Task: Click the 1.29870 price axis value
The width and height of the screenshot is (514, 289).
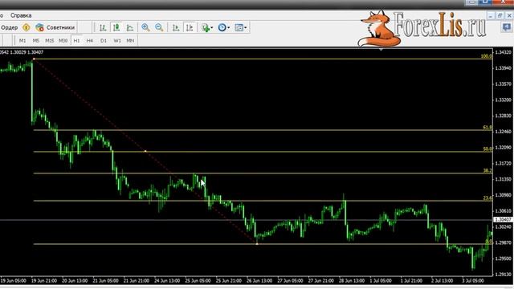Action: [504, 242]
